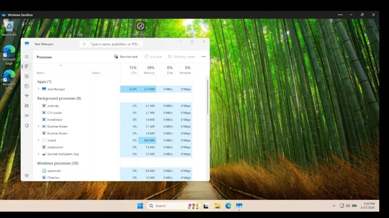Viewport: 389px width, 218px height.
Task: Open Startup apps page from sidebar
Action: pos(27,96)
